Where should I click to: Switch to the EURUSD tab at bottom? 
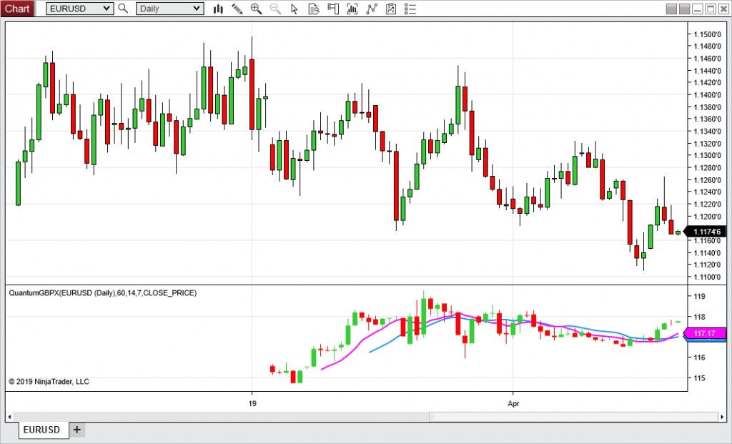coord(43,430)
